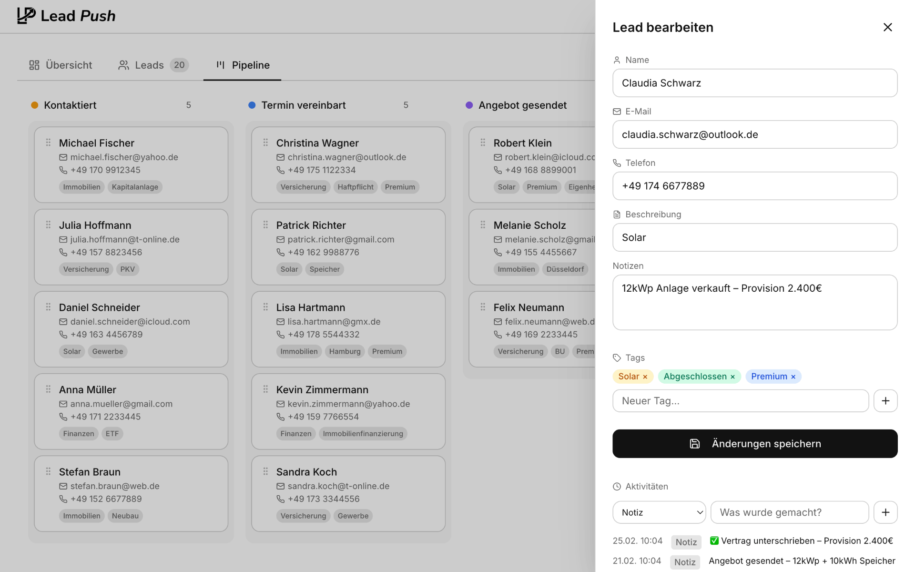The image size is (915, 572).
Task: Focus the Was wurde gemacht field
Action: click(x=790, y=512)
